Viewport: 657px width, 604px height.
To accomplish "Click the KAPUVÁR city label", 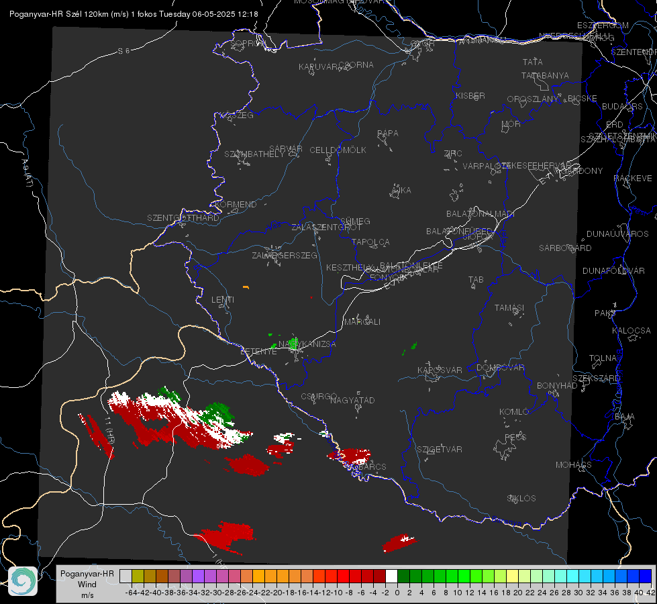I will 319,67.
